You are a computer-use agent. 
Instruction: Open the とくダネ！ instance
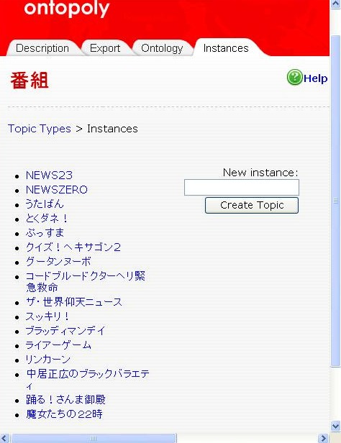47,219
